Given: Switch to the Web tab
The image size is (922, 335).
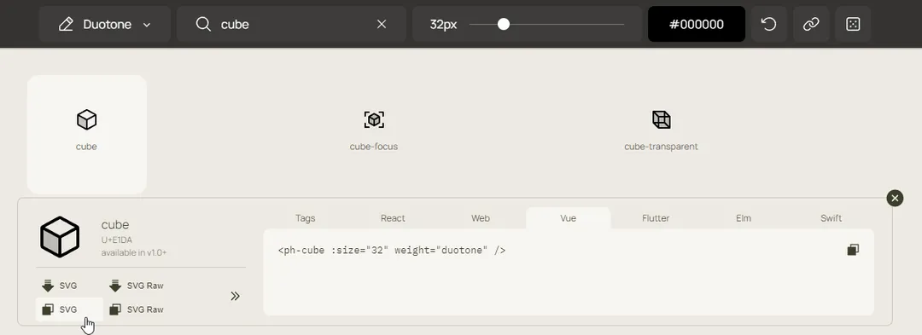Looking at the screenshot, I should pos(481,218).
